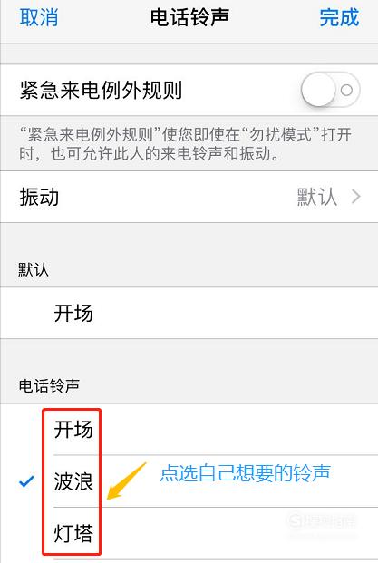This screenshot has width=378, height=563.
Task: Click the 勿扰模式 description paragraph
Action: click(x=185, y=144)
